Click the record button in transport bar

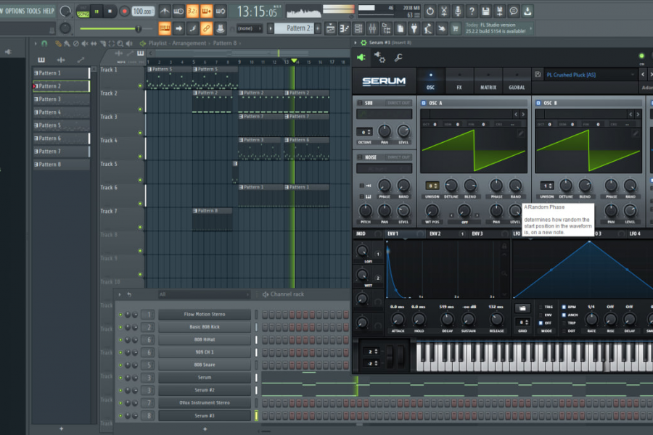[123, 12]
